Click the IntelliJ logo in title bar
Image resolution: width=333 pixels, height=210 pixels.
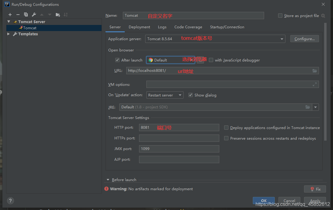point(7,4)
